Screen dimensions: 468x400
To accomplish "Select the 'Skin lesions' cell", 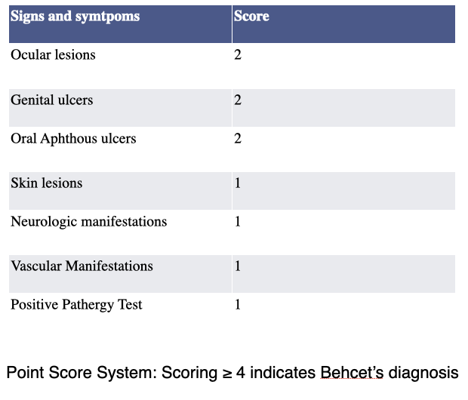I will pos(47,183).
